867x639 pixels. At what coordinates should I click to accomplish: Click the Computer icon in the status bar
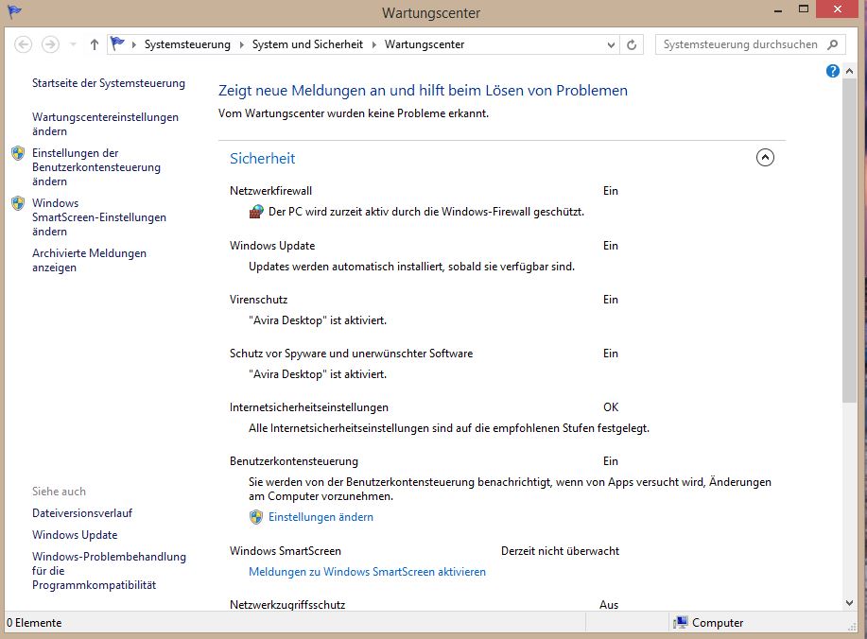pyautogui.click(x=680, y=622)
